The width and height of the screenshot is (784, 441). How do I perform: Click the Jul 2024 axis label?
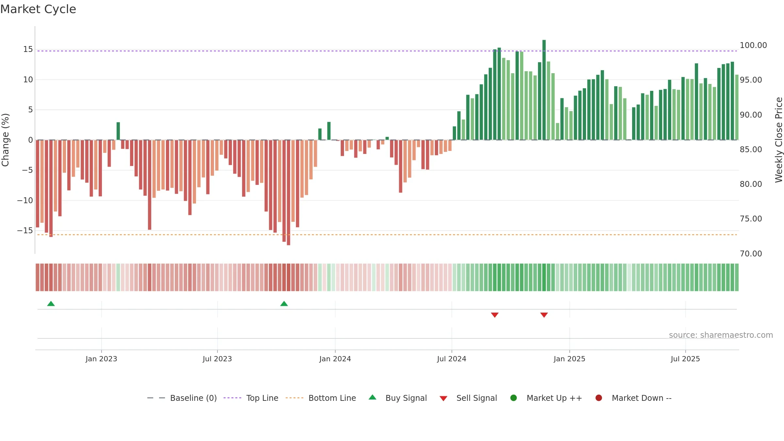pos(452,359)
